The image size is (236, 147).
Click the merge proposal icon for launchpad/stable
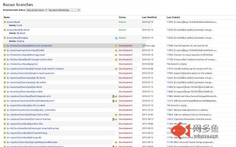(116, 50)
